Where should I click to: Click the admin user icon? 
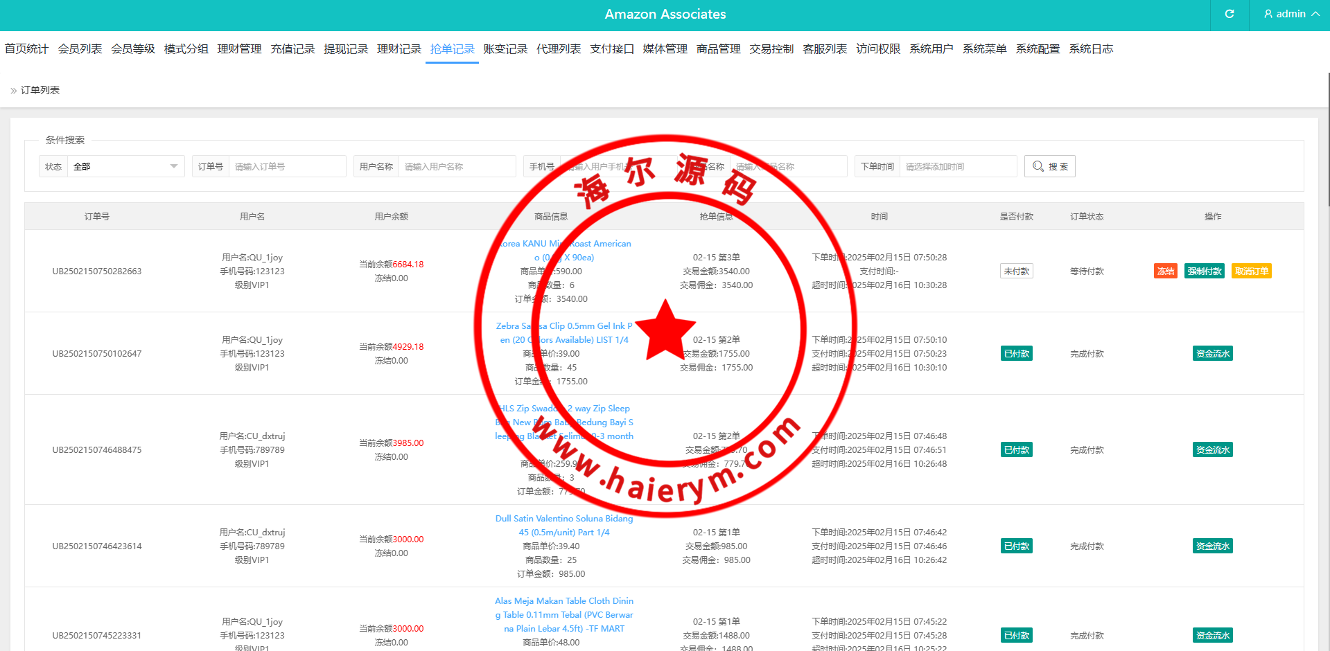(x=1268, y=15)
